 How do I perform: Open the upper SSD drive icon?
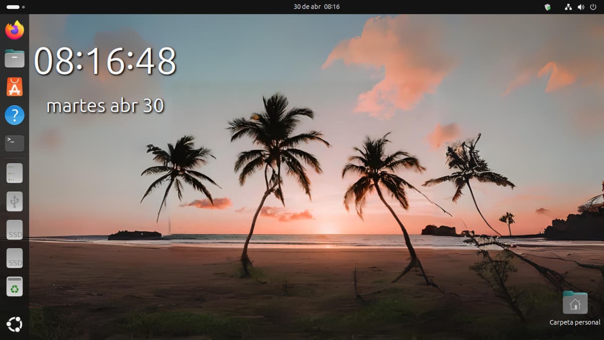pyautogui.click(x=15, y=230)
